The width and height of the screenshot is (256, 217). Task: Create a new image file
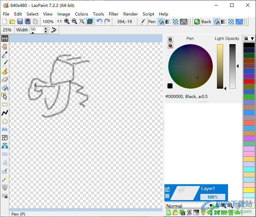coord(5,21)
